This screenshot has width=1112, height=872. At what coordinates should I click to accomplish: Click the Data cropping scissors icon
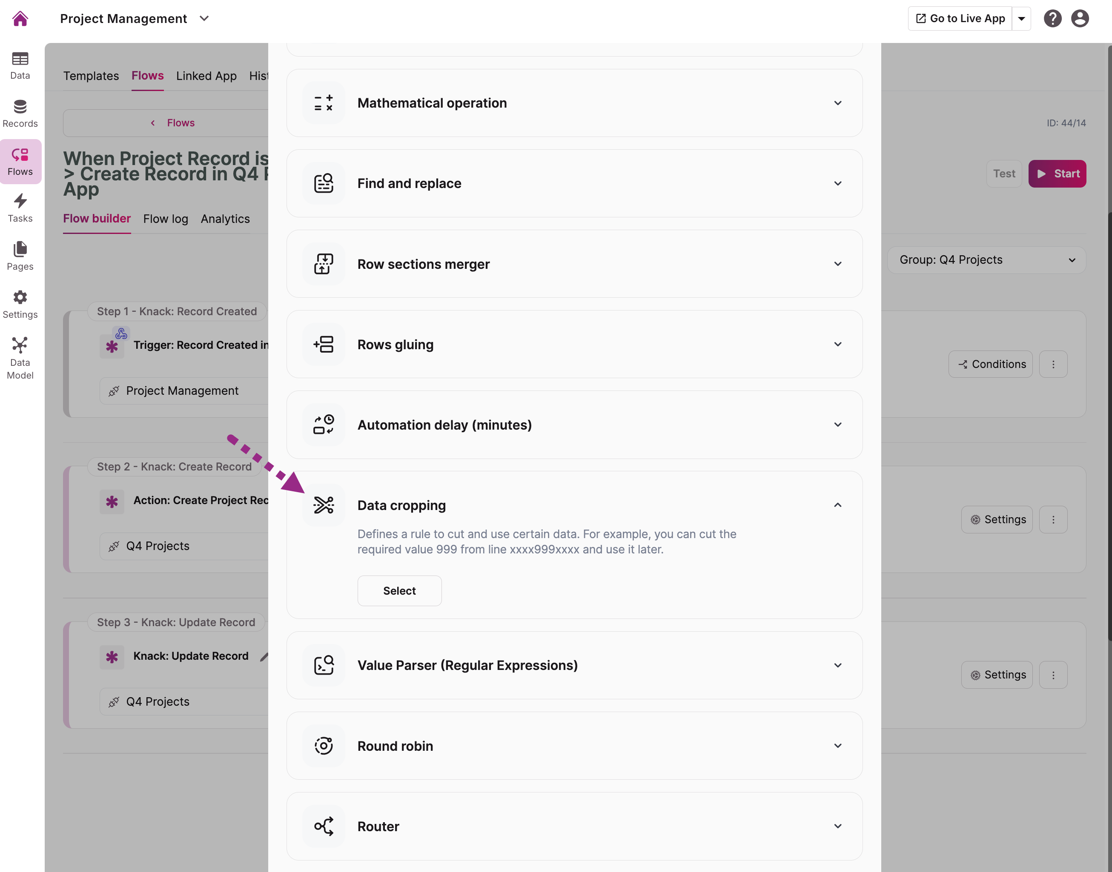click(x=324, y=505)
